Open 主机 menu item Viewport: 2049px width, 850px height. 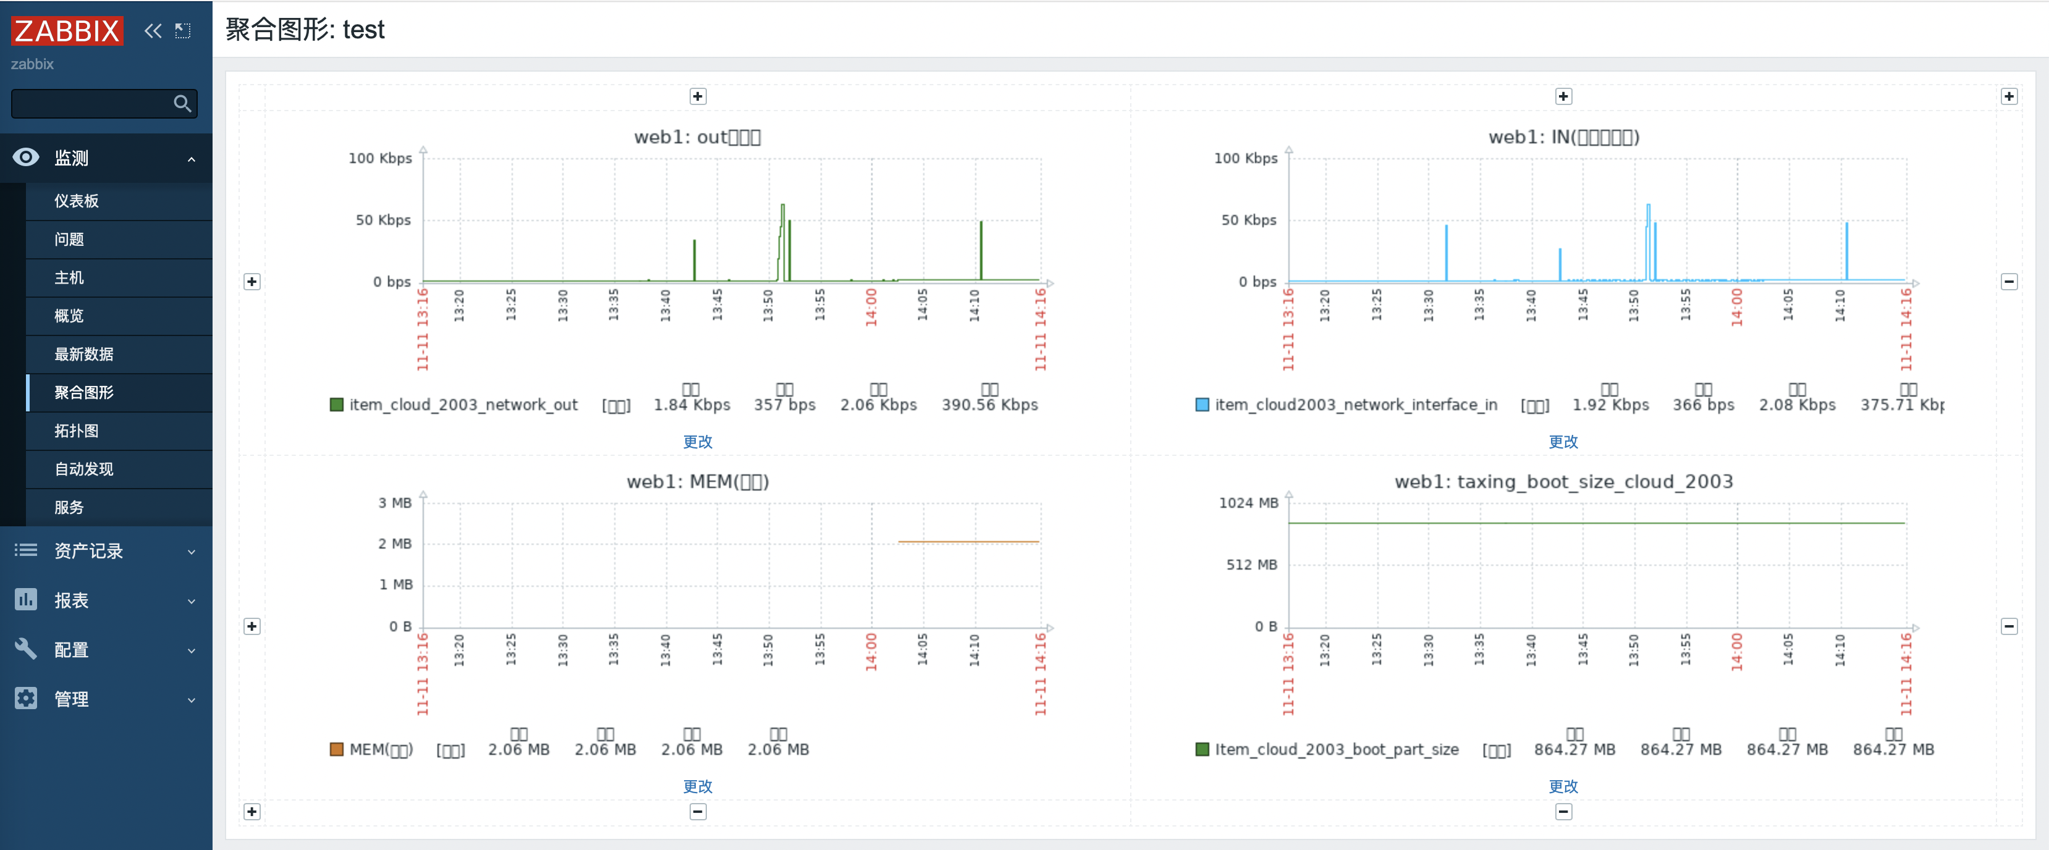pyautogui.click(x=119, y=277)
